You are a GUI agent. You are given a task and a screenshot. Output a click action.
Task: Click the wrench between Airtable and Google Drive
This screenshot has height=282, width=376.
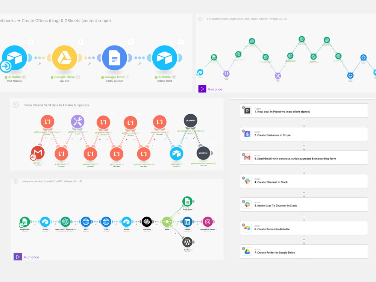[39, 64]
